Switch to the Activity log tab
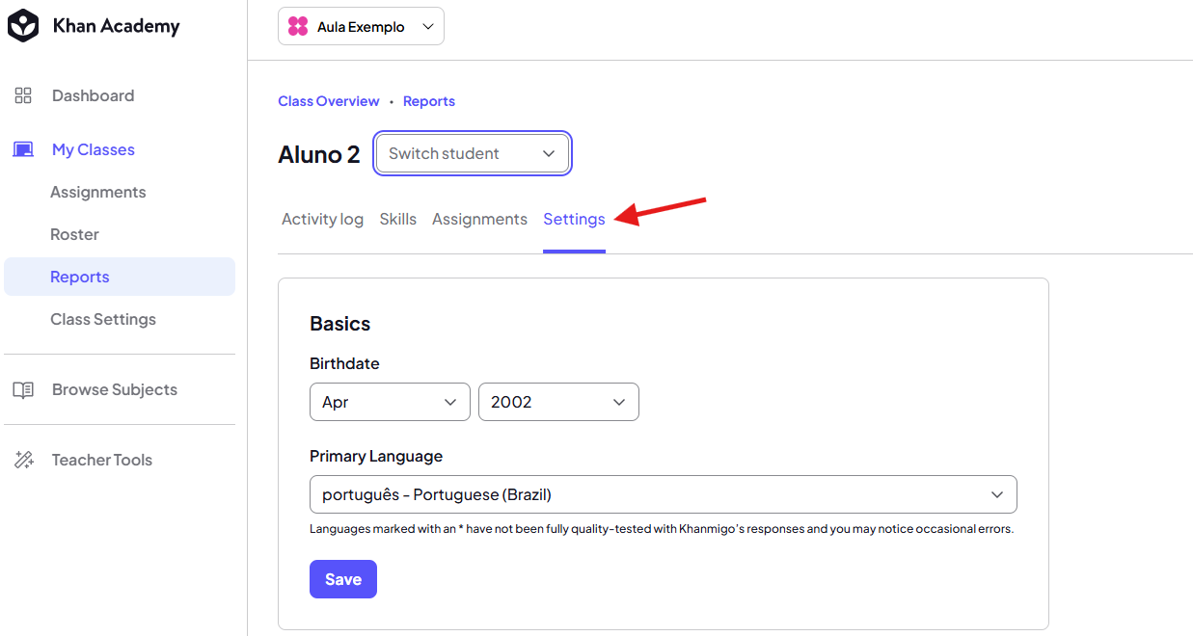 [322, 219]
